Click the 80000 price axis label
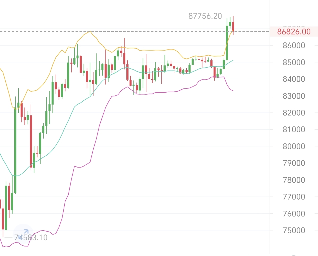Screen dimensions: 318x256 (294, 146)
